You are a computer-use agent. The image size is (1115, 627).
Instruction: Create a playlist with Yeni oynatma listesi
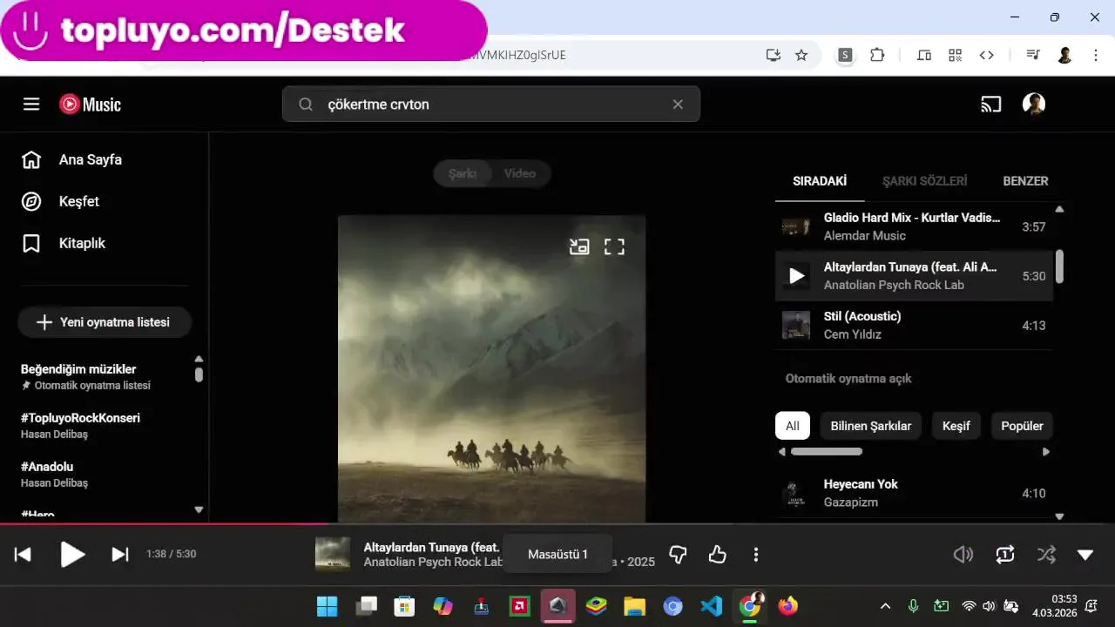click(105, 322)
